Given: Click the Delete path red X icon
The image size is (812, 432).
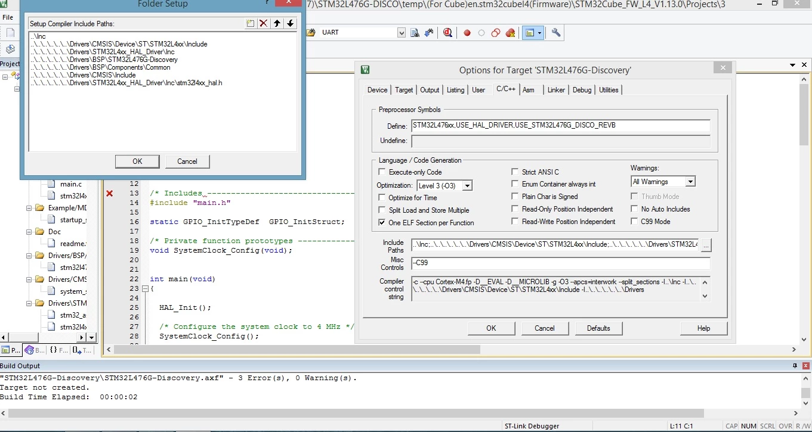Looking at the screenshot, I should [264, 23].
